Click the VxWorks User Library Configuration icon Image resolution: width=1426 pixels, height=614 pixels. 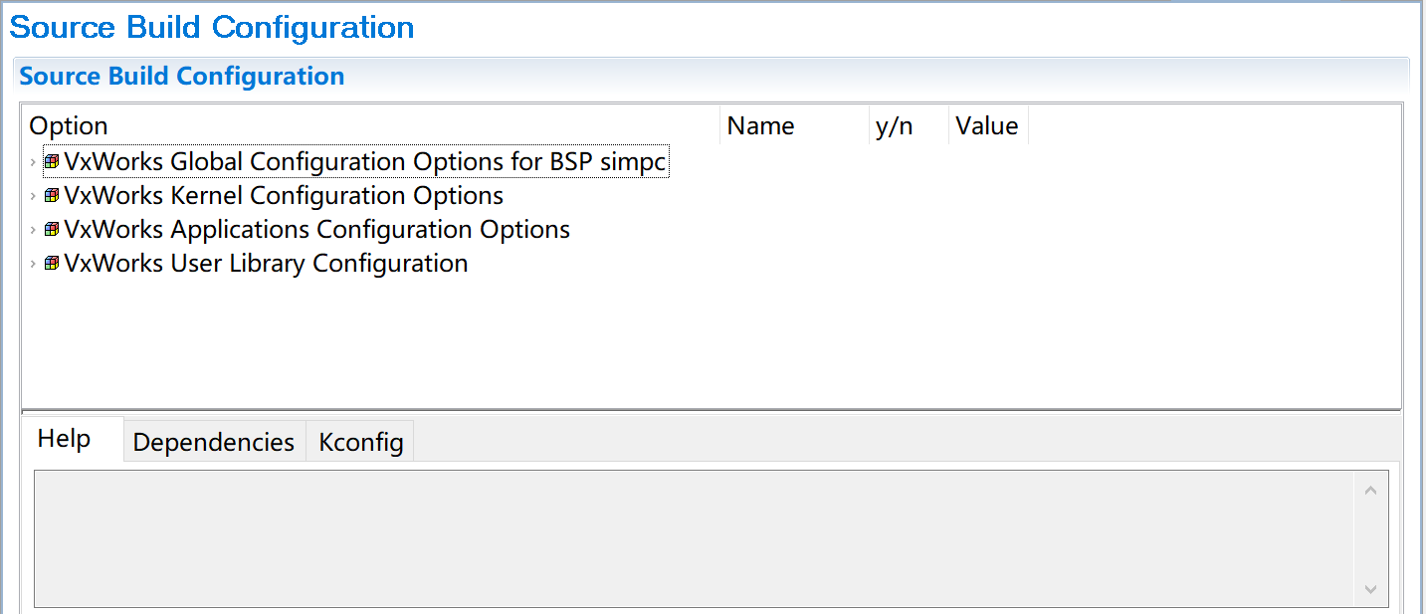click(52, 263)
